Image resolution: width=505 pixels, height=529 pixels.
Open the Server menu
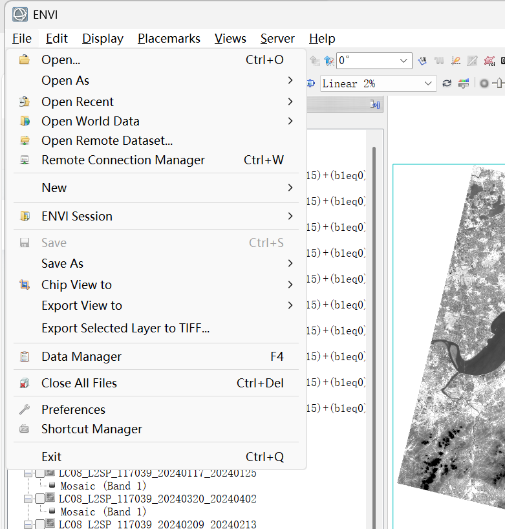coord(277,38)
